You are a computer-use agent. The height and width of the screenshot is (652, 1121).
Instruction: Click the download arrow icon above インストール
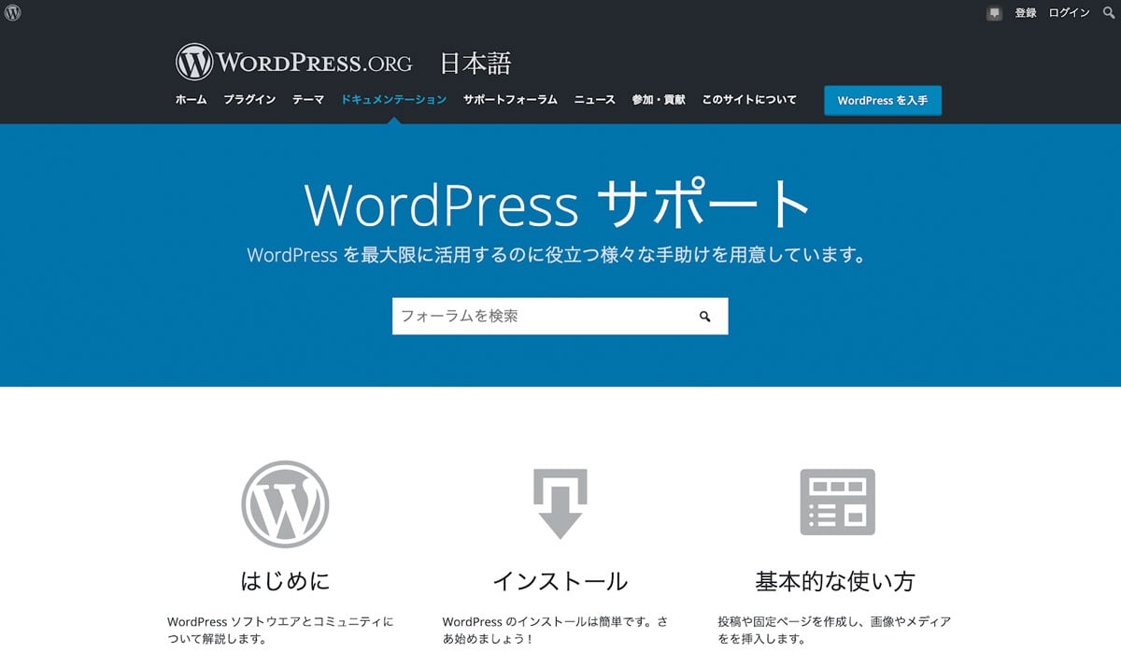[x=560, y=503]
